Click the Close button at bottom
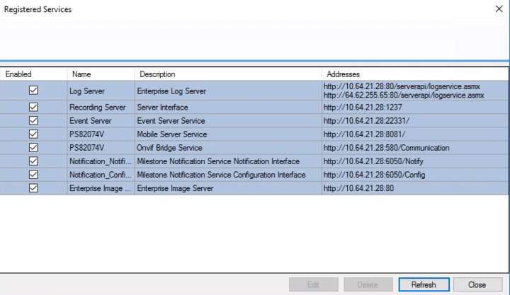 click(x=477, y=284)
